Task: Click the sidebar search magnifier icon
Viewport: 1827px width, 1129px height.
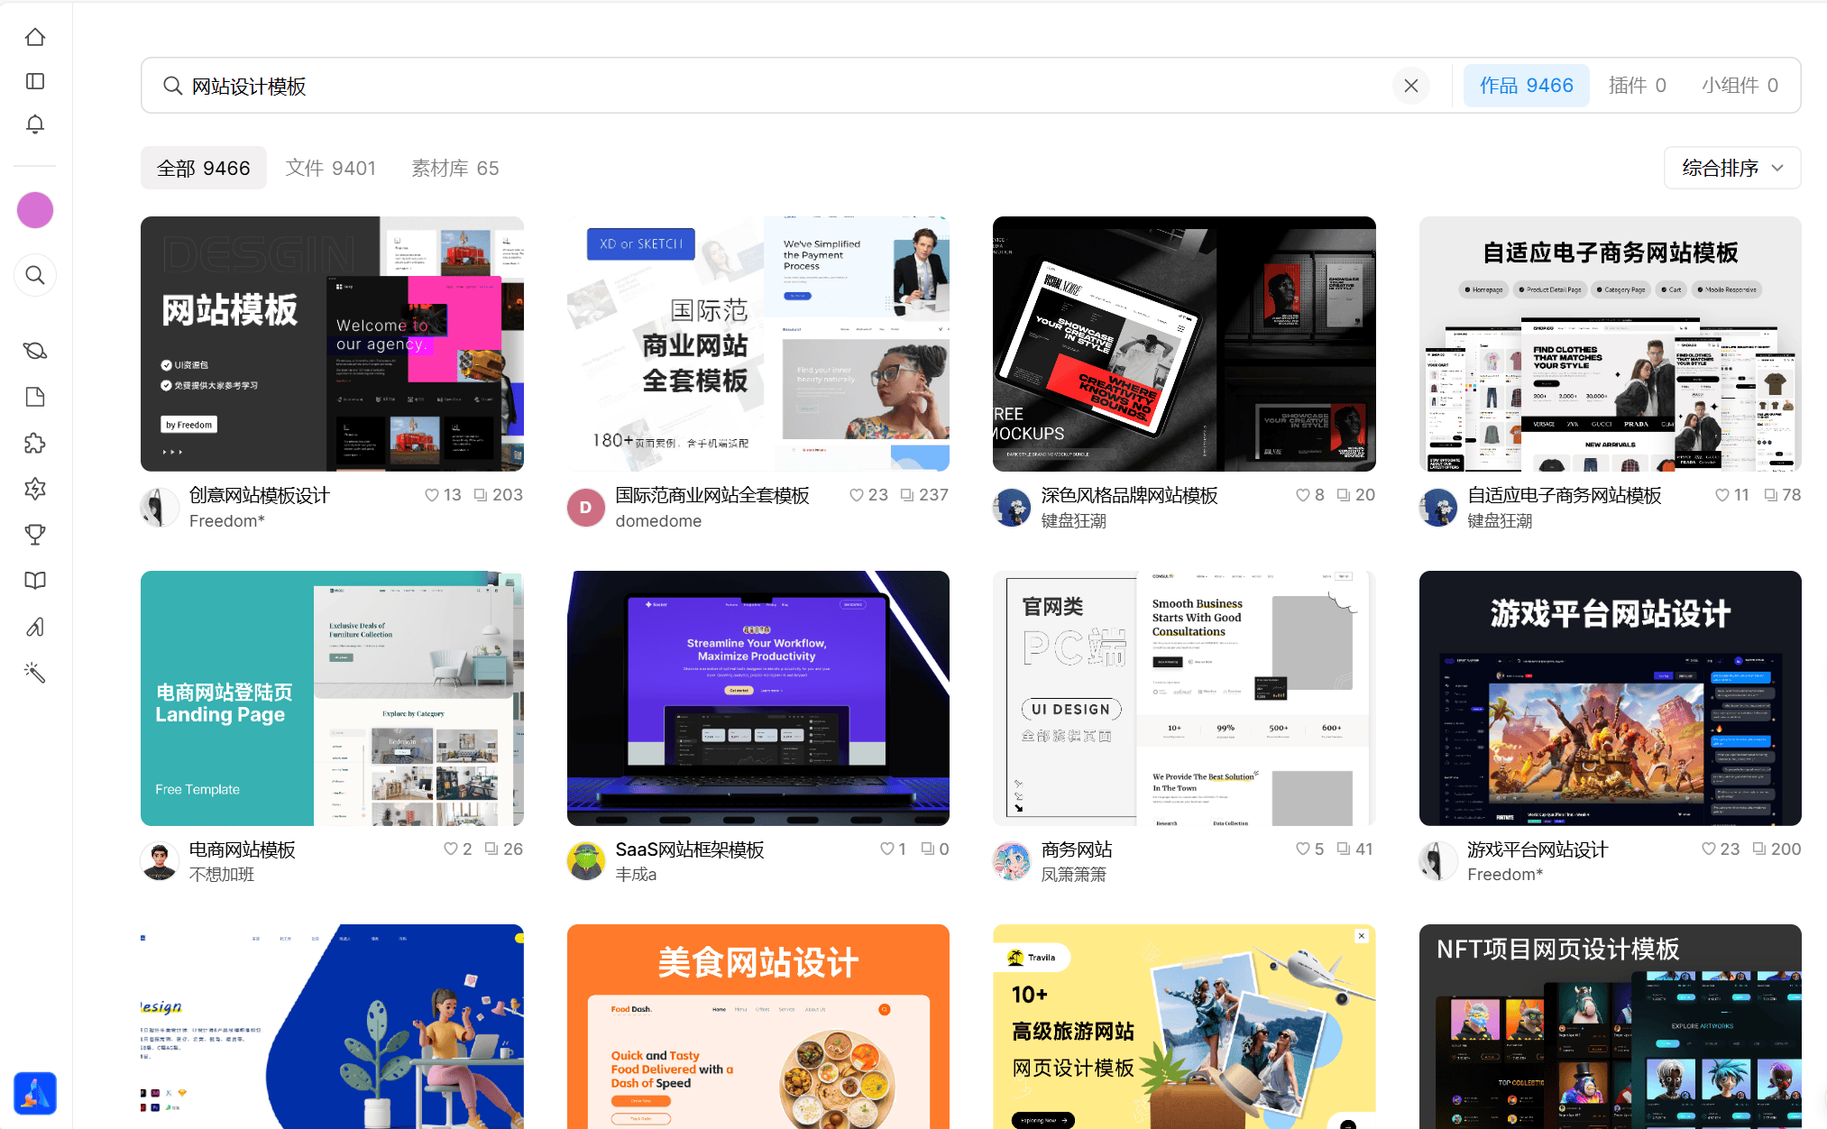Action: click(35, 275)
